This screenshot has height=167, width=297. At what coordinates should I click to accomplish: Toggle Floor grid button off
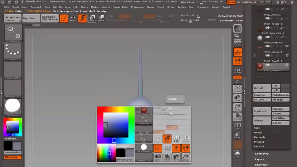[x=237, y=52]
